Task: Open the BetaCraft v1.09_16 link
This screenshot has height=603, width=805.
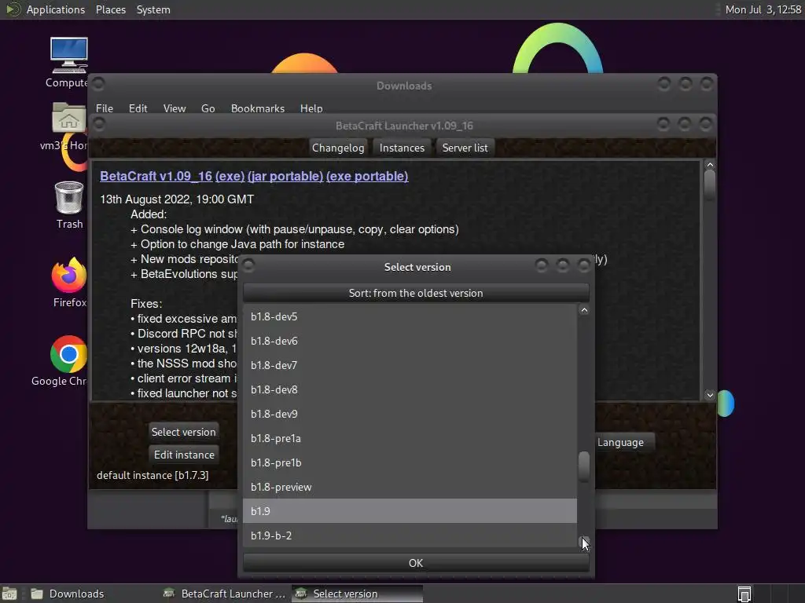Action: point(156,176)
